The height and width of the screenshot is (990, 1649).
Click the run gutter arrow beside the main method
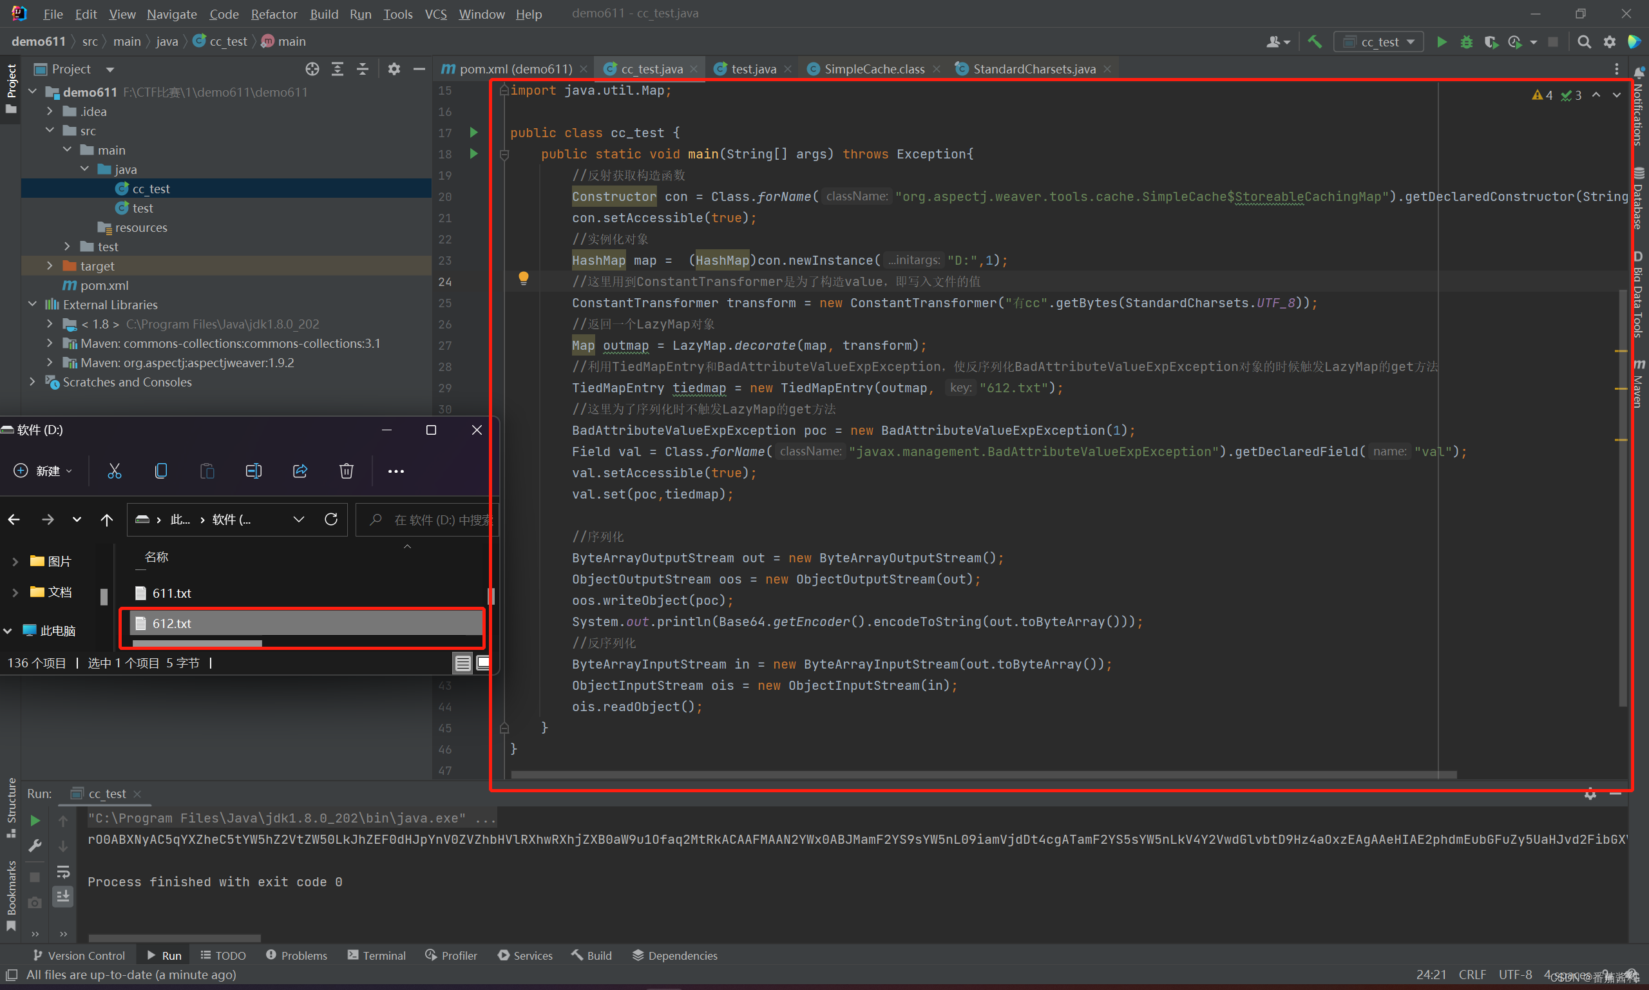[x=473, y=153]
